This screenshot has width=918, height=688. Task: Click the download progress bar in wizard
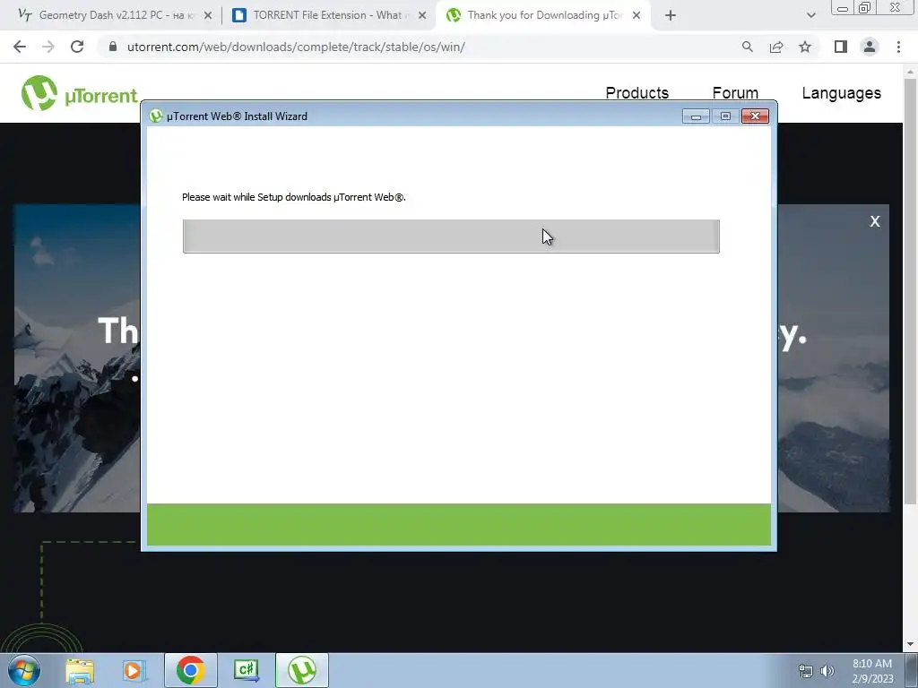coord(451,236)
